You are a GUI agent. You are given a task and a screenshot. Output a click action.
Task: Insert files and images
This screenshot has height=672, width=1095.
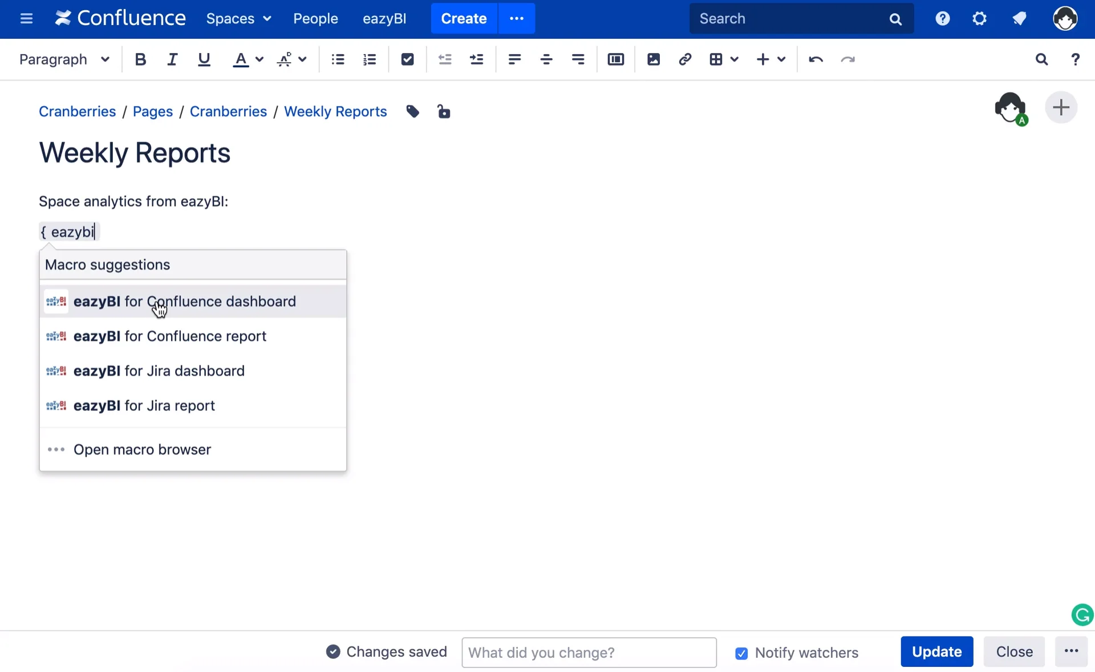(654, 59)
